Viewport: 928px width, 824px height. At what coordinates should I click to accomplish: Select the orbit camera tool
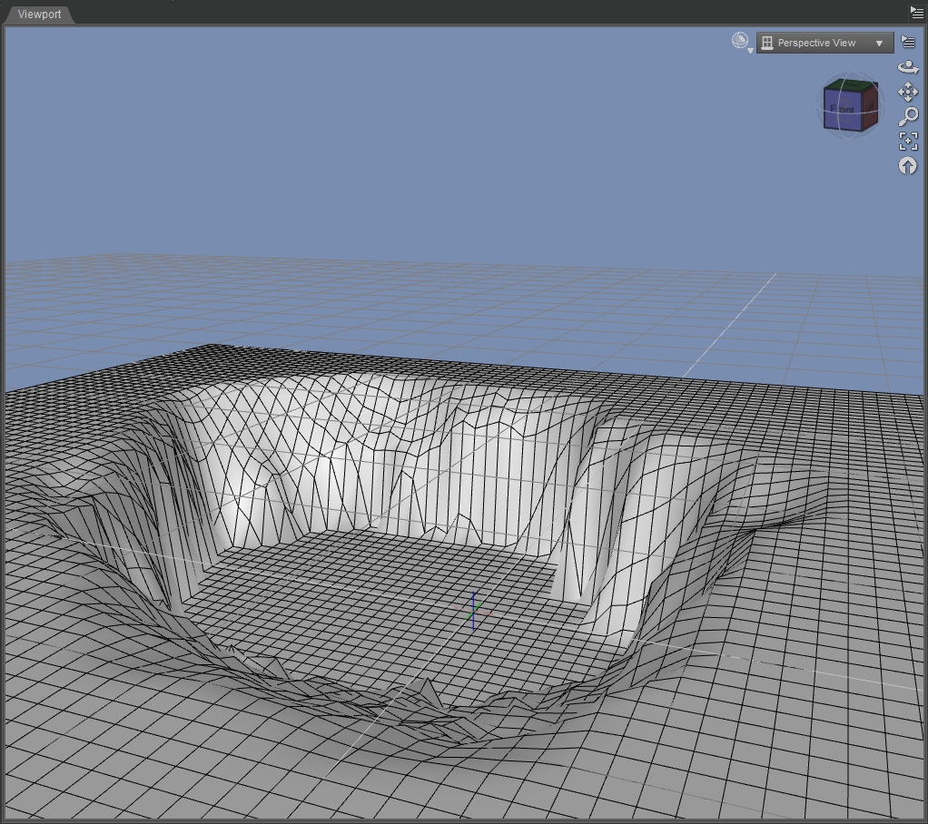[908, 67]
